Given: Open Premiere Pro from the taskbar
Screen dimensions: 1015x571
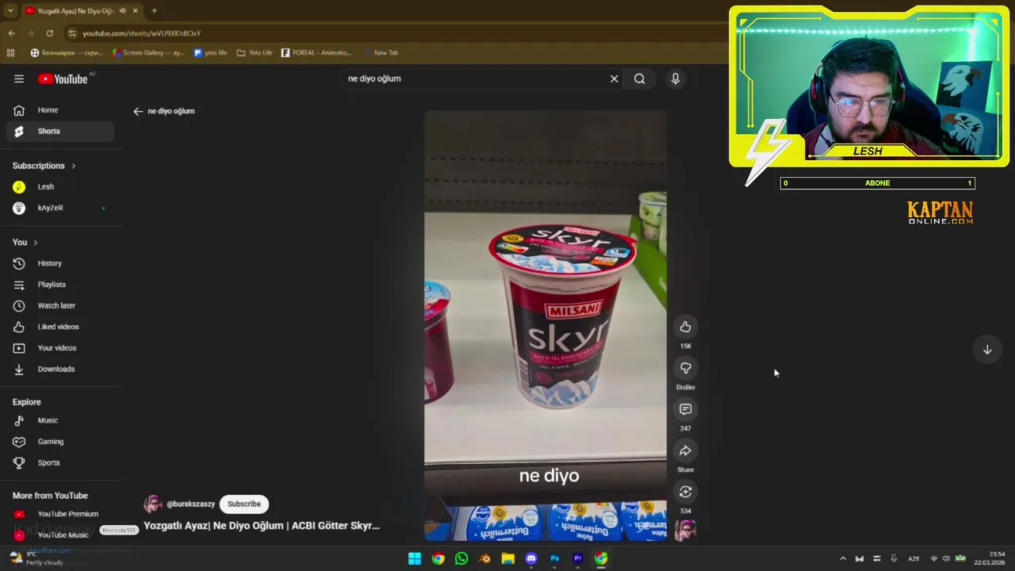Looking at the screenshot, I should 578,558.
